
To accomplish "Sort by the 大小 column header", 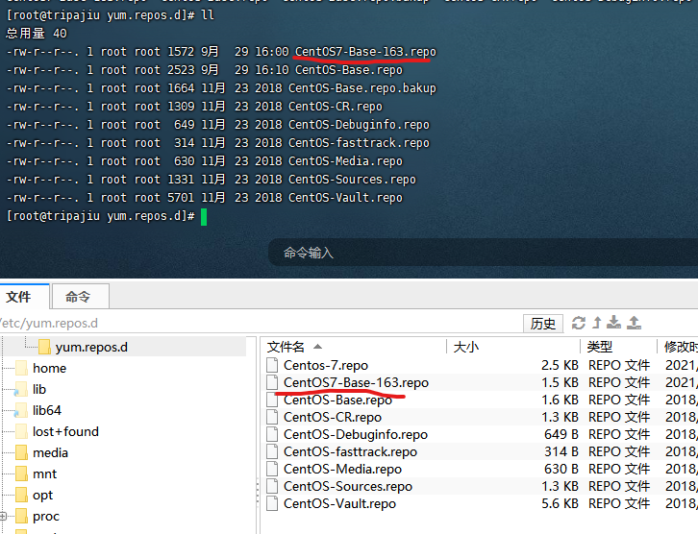I will pyautogui.click(x=513, y=347).
